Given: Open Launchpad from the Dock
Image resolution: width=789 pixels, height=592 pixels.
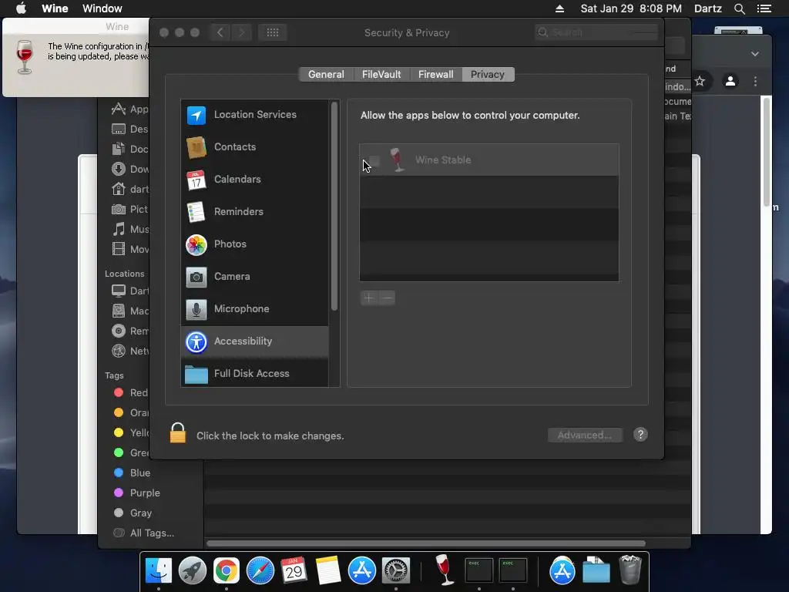Looking at the screenshot, I should click(192, 570).
